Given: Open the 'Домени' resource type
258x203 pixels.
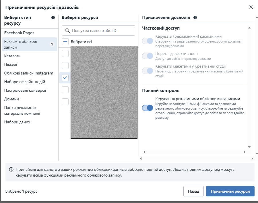Looking at the screenshot, I should (x=11, y=99).
